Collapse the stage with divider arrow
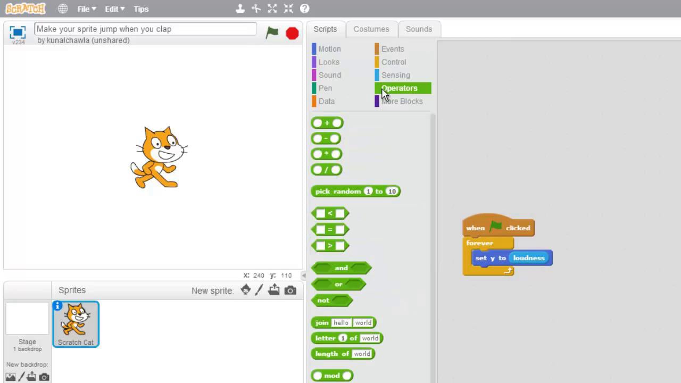Image resolution: width=681 pixels, height=383 pixels. pos(303,276)
